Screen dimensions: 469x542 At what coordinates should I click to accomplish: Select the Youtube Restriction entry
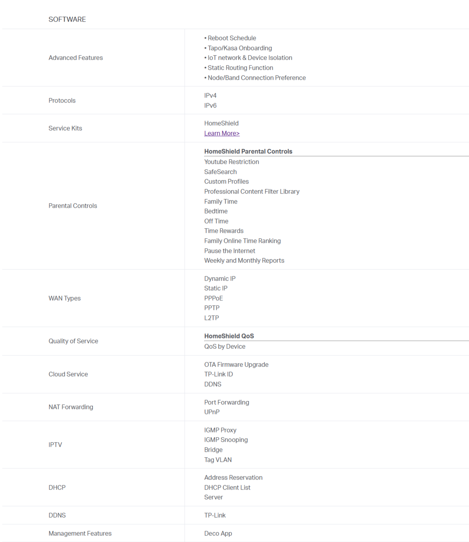232,162
